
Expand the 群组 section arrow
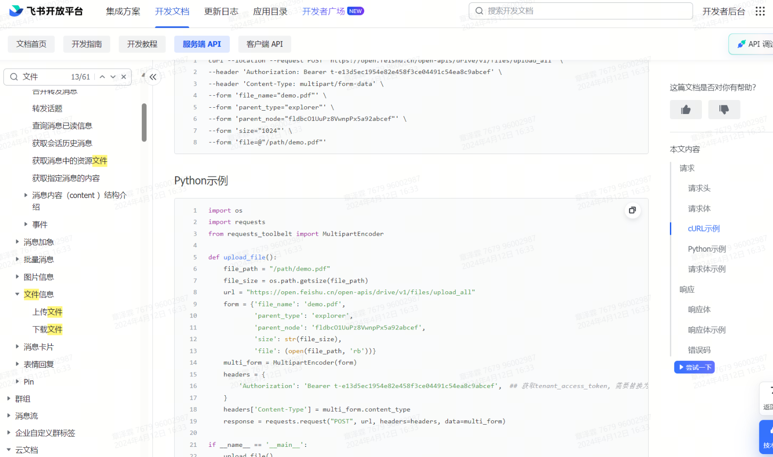(x=8, y=399)
